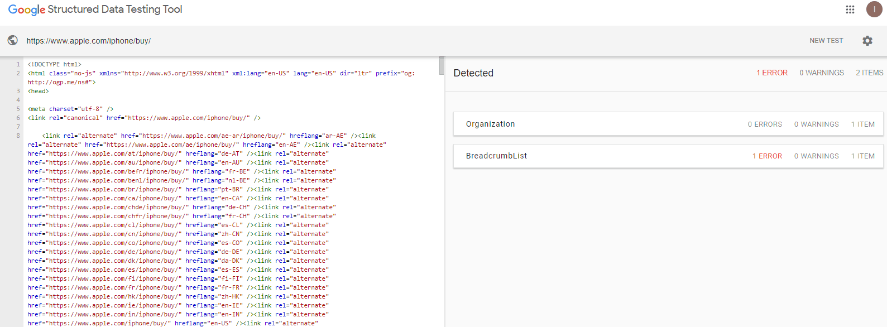Click the meta charset line in code
This screenshot has width=887, height=327.
tap(70, 109)
